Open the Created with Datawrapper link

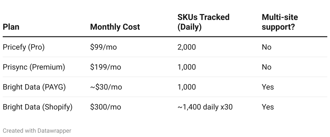[37, 131]
